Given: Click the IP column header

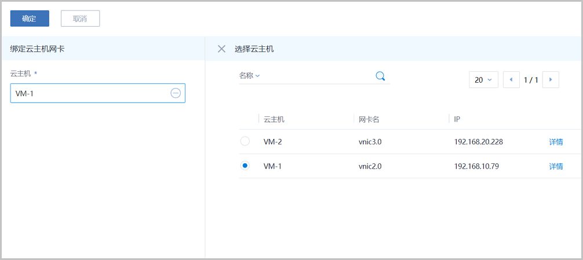Looking at the screenshot, I should pos(457,119).
